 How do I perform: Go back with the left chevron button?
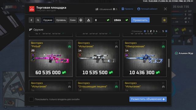click(x=31, y=20)
